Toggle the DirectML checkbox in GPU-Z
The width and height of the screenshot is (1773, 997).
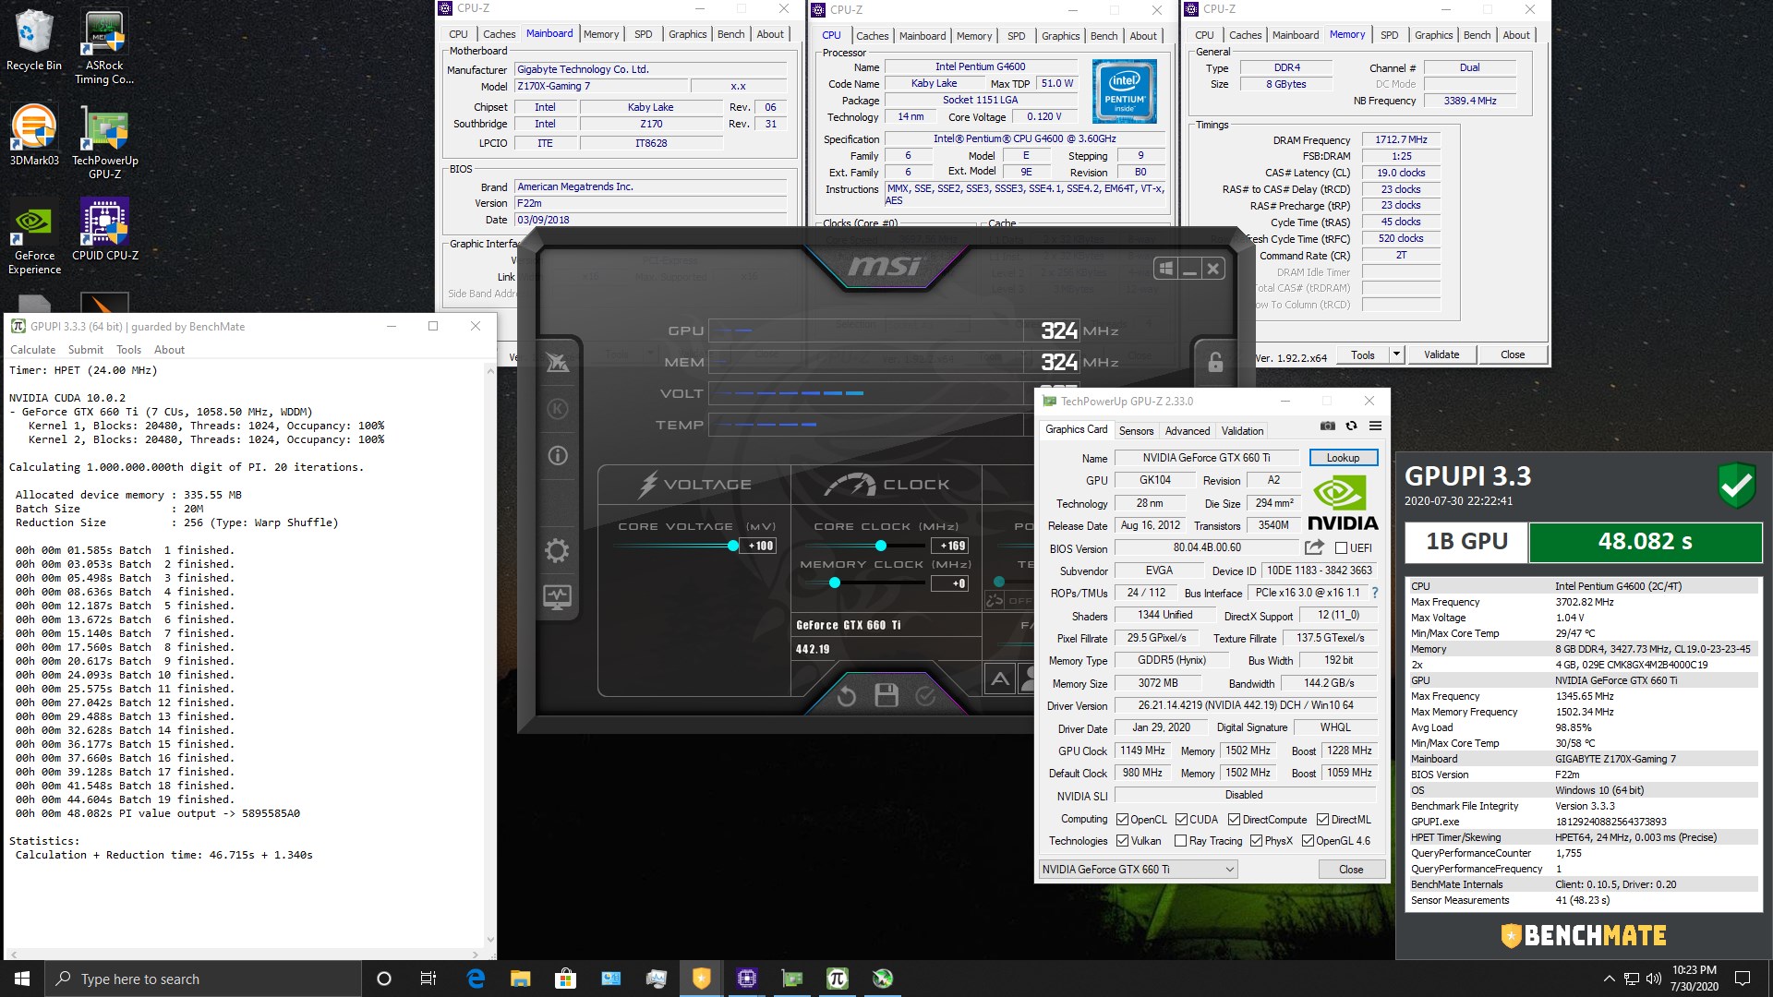click(1322, 820)
